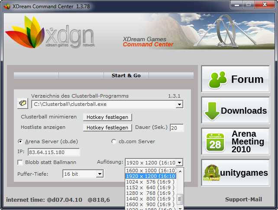Set hotkey for Hostliste anzeigen

(107, 128)
